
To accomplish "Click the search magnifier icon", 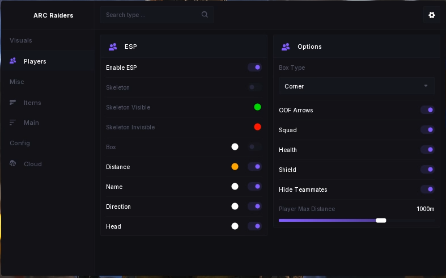I will point(205,15).
